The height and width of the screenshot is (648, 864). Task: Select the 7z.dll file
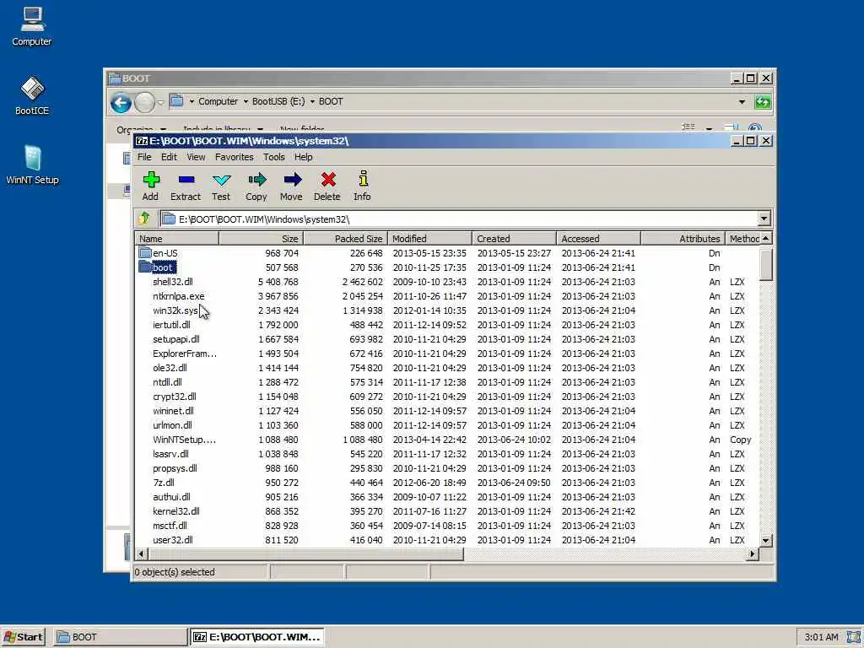[163, 483]
